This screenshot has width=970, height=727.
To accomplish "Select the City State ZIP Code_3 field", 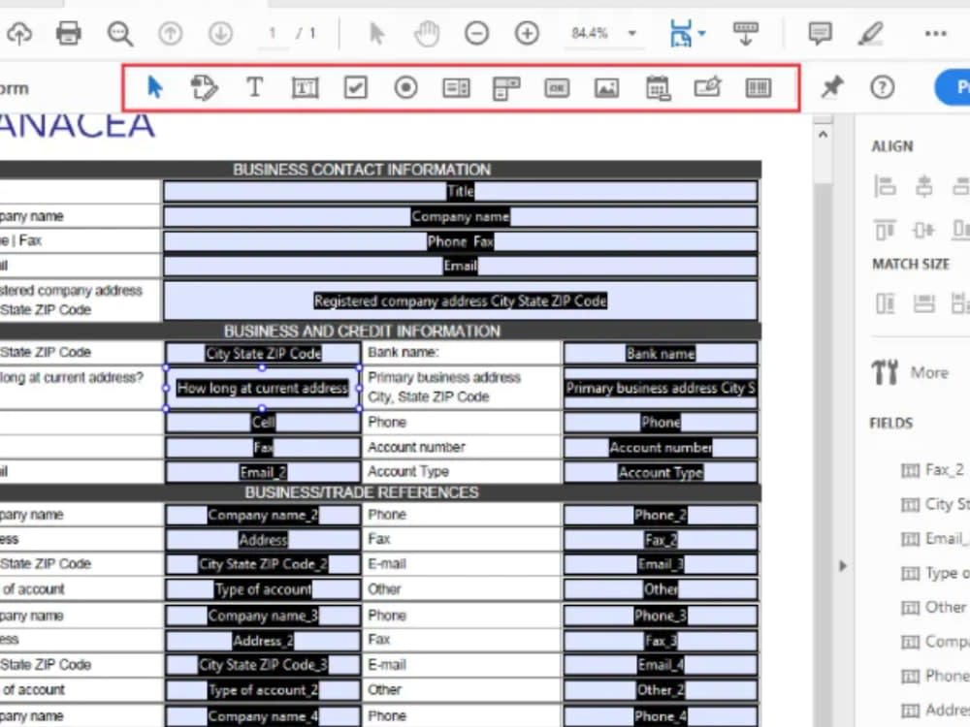I will point(263,665).
